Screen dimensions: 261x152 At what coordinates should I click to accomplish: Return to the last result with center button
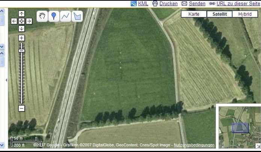point(21,21)
